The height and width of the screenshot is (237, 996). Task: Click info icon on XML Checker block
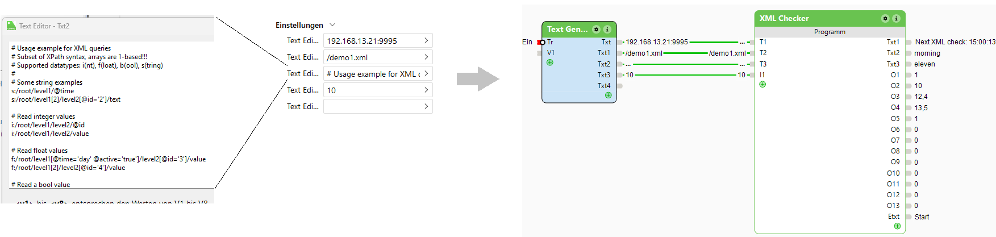click(x=896, y=19)
